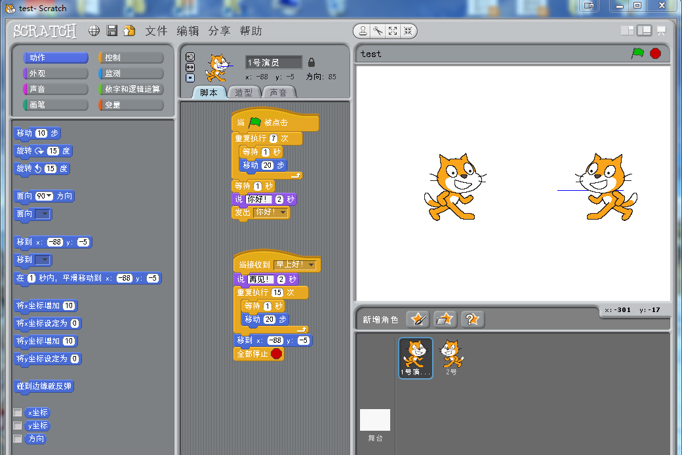Click the globe language icon
The image size is (682, 455).
[x=94, y=31]
